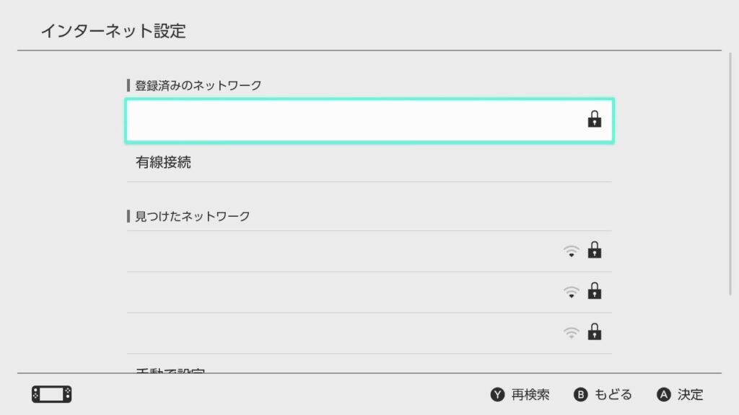739x415 pixels.
Task: Click the B button icon for もどる
Action: coord(581,394)
